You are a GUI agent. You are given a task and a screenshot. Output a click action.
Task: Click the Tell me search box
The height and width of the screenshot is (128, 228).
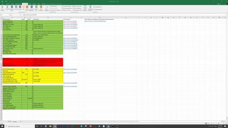tap(55, 4)
